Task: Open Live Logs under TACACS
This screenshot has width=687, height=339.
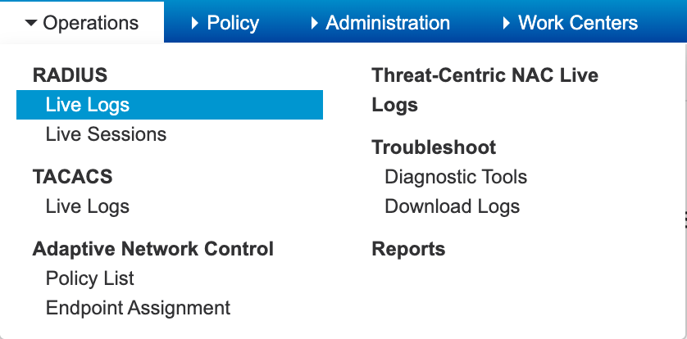Action: pos(88,206)
